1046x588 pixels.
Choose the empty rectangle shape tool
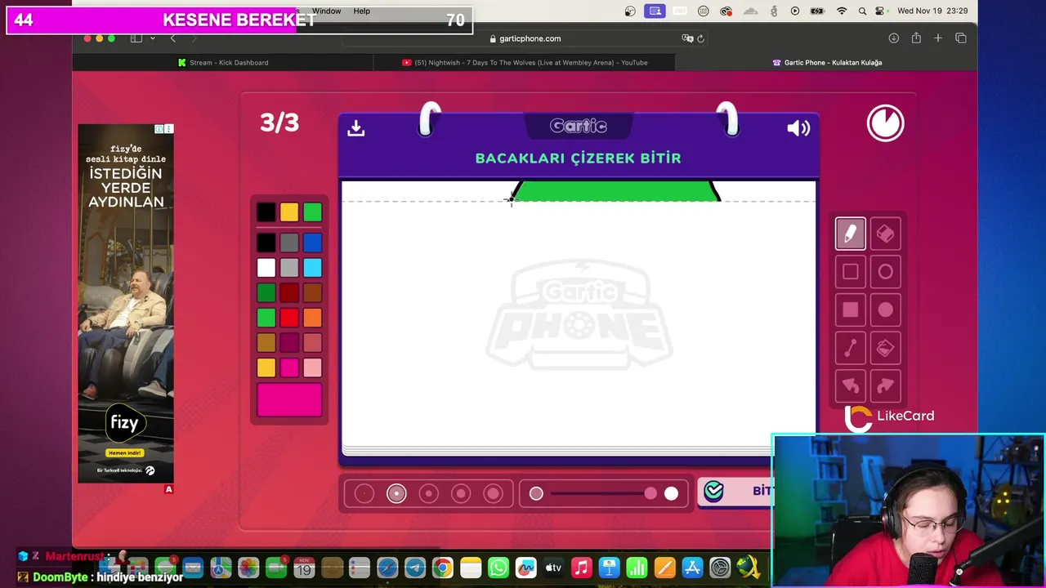click(x=850, y=272)
